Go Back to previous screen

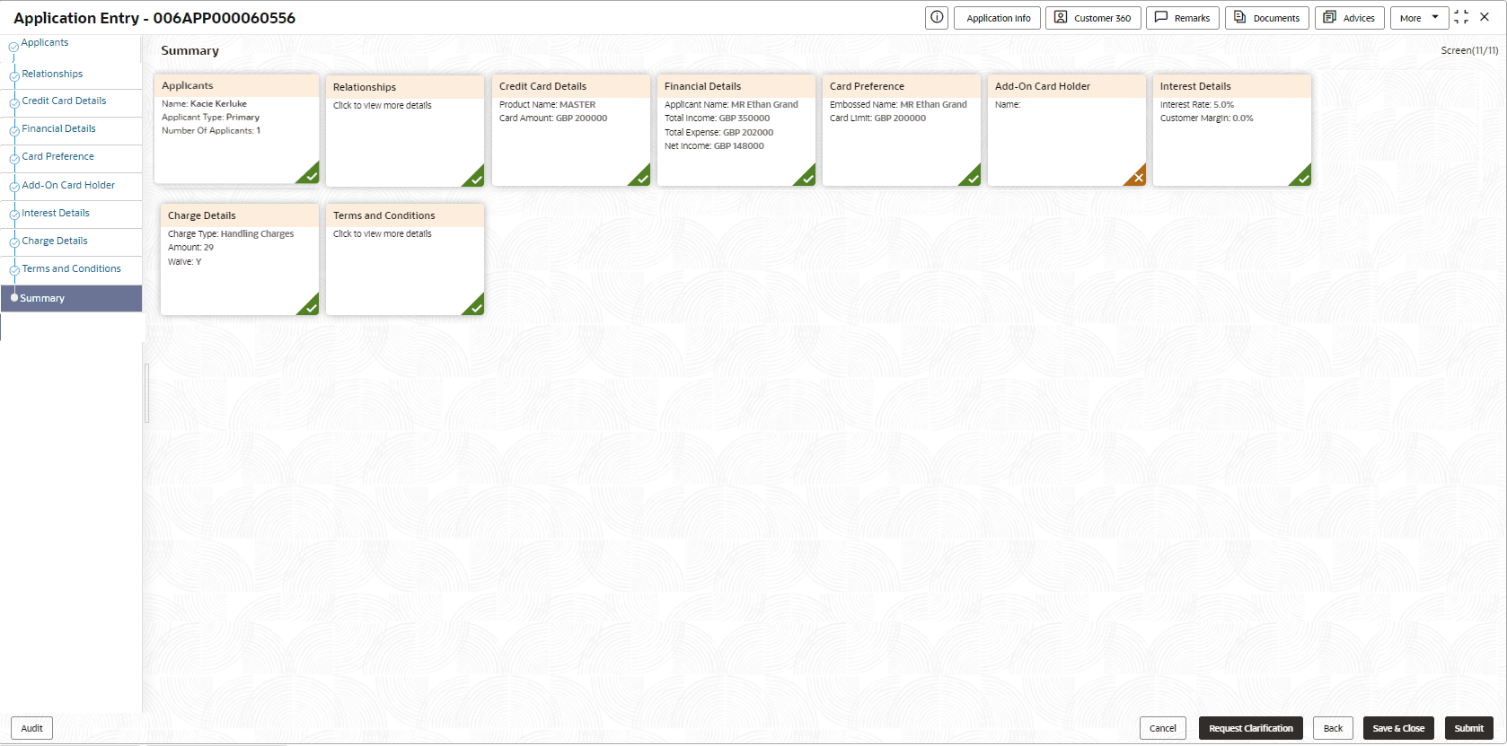(x=1333, y=728)
